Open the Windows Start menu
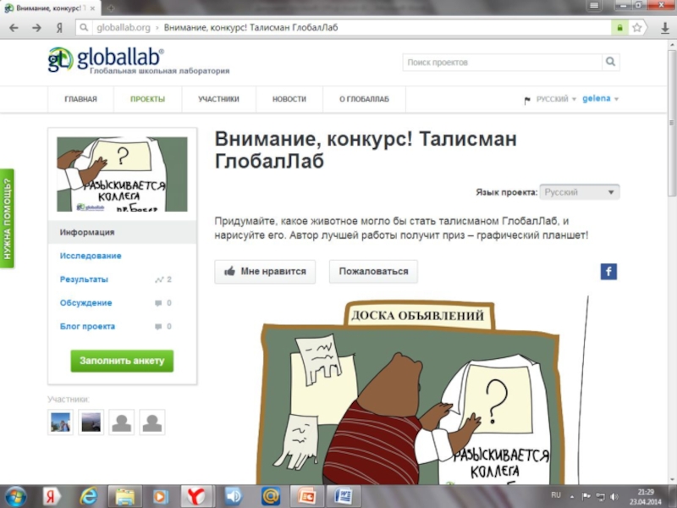The image size is (677, 508). click(x=15, y=496)
